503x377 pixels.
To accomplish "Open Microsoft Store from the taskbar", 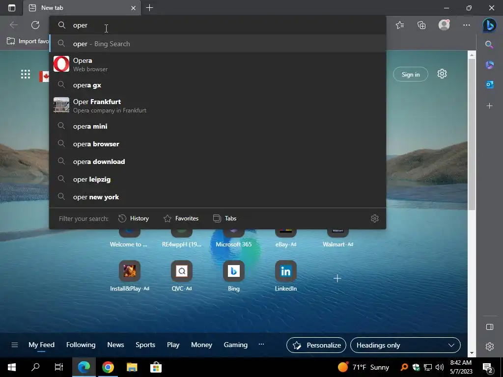I will pos(156,367).
